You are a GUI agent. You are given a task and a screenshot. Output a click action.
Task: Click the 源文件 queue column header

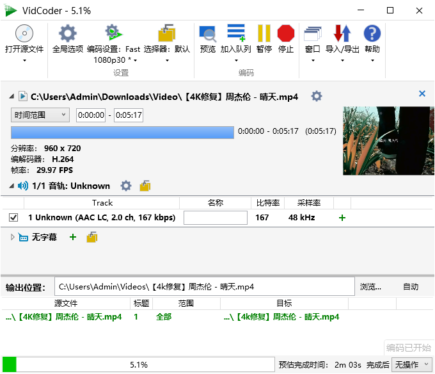point(66,303)
